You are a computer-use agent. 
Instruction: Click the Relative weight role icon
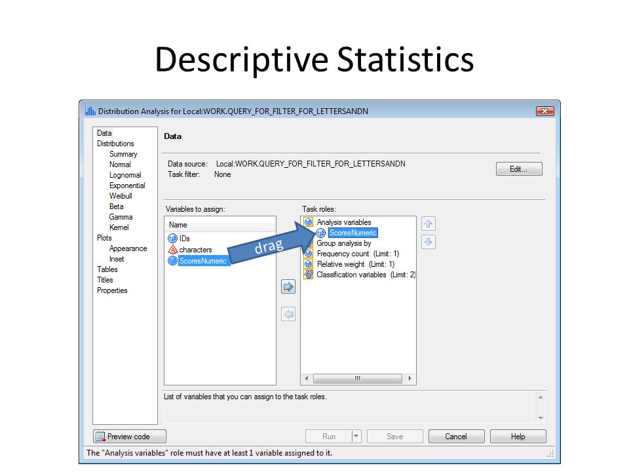click(x=308, y=264)
